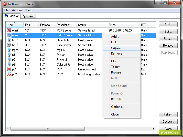Click the Refresh button on the right

tap(168, 114)
